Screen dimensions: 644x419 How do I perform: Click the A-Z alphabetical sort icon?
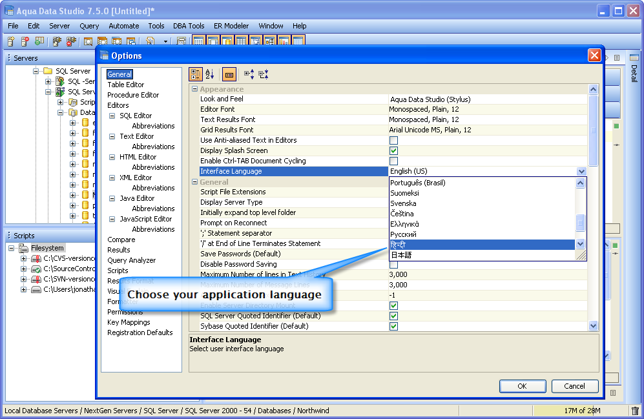pos(210,74)
